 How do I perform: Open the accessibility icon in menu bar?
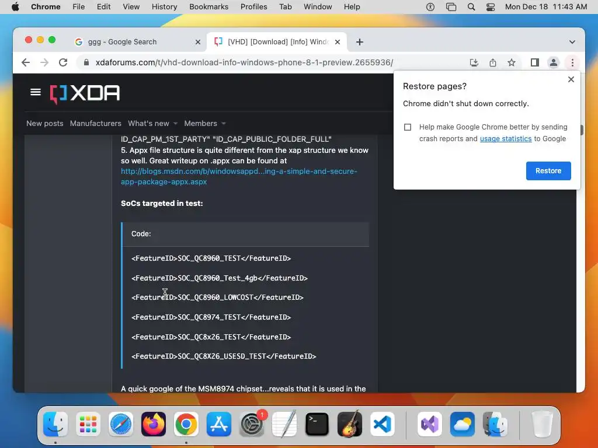pos(430,7)
